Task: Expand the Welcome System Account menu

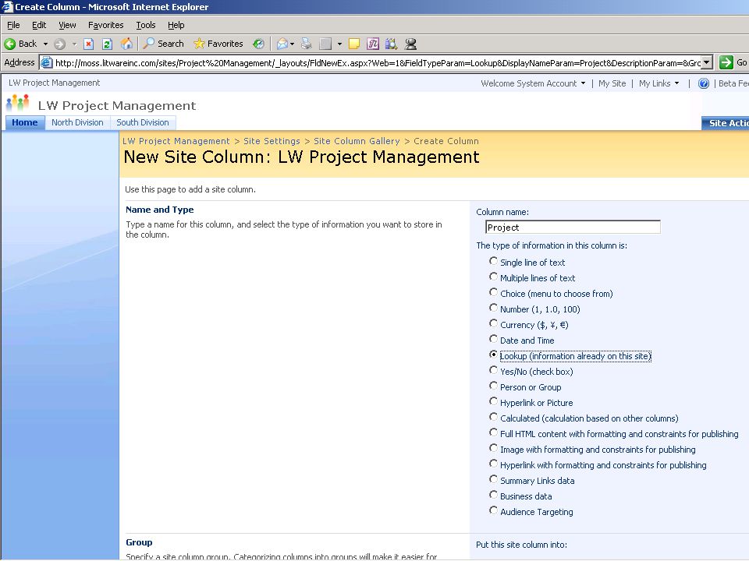Action: pos(533,83)
